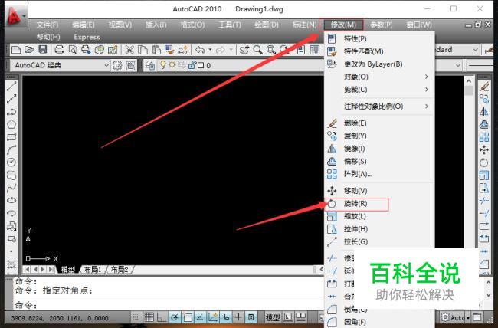The width and height of the screenshot is (498, 328).
Task: Select the Spline tool in Draw toolbar
Action: (11, 188)
